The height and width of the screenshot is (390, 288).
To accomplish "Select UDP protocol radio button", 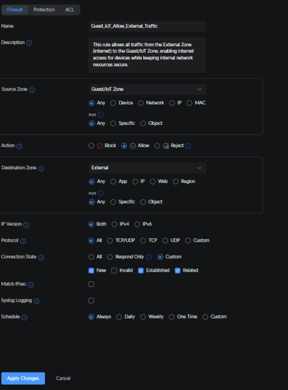I will point(165,241).
